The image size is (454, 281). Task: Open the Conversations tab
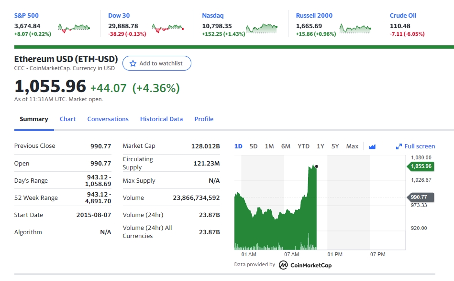108,119
